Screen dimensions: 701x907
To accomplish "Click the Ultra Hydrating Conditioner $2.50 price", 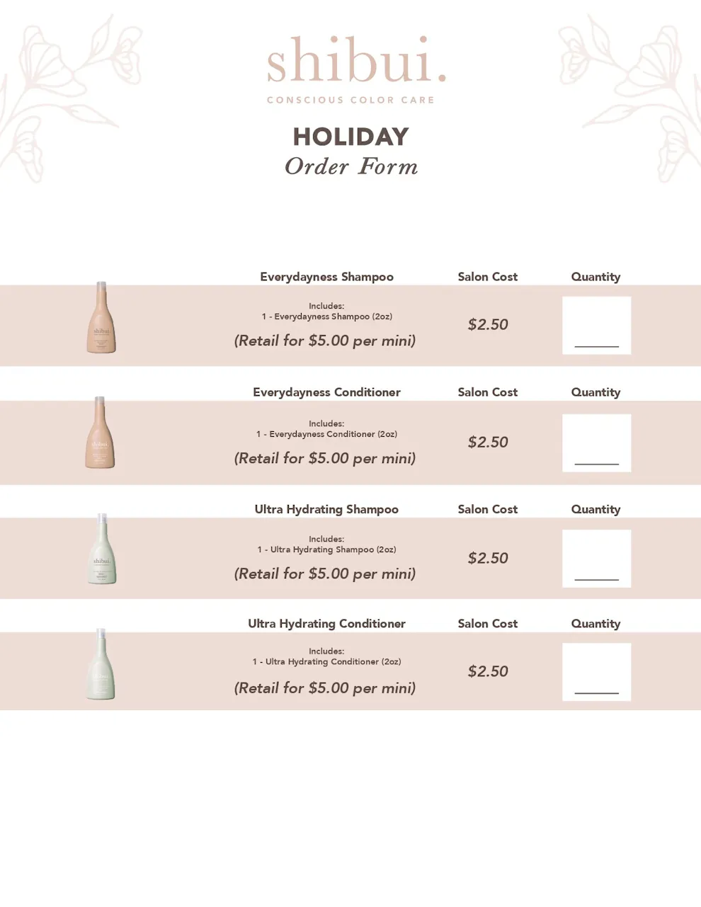I will [488, 672].
